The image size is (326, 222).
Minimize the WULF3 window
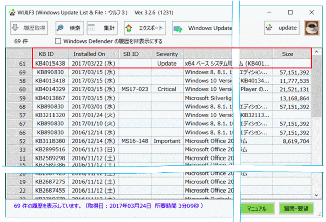coord(269,12)
